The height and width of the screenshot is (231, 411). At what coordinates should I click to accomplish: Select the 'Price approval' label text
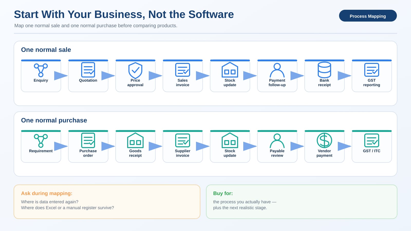tap(135, 83)
